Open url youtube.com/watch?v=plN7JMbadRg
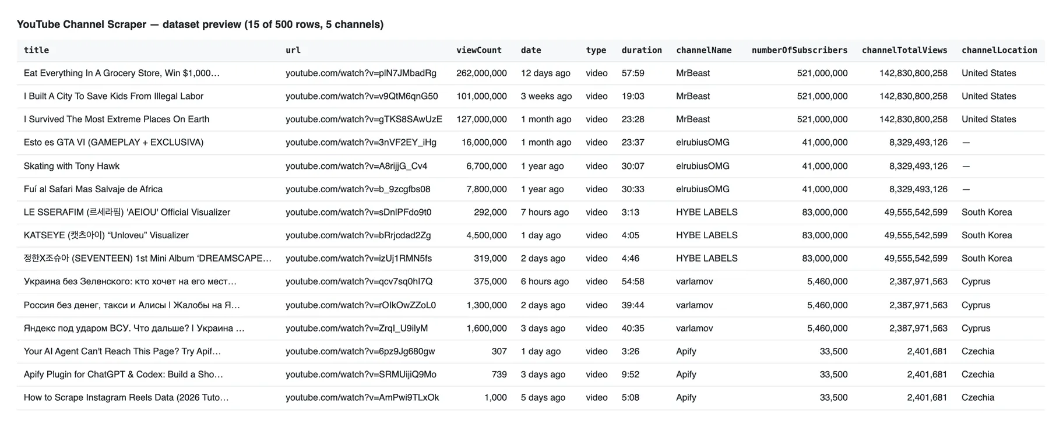Image resolution: width=1049 pixels, height=427 pixels. [361, 73]
